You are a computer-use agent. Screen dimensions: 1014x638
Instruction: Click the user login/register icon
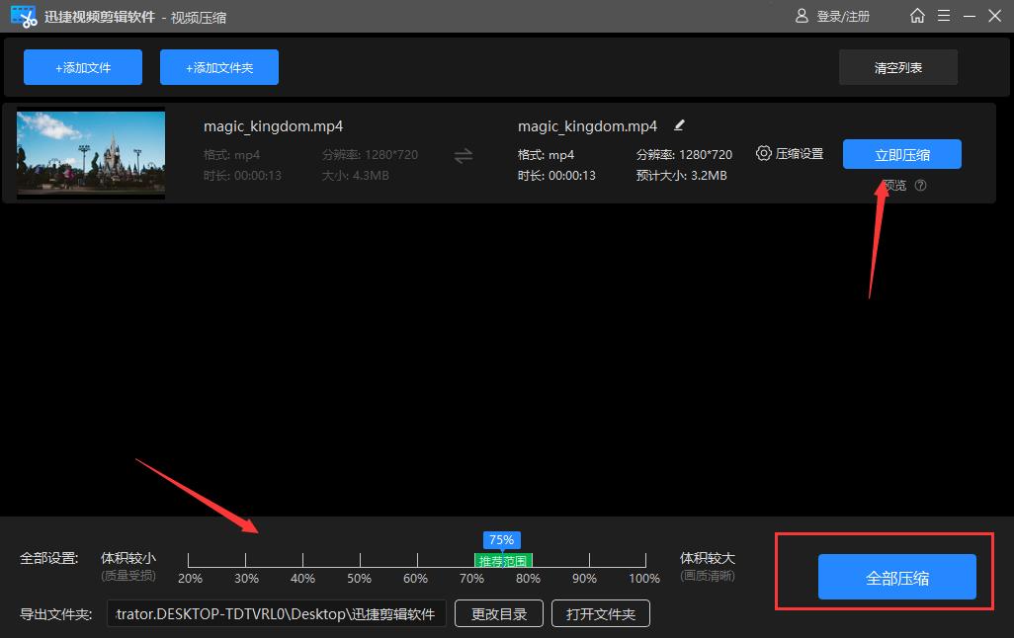click(x=803, y=16)
